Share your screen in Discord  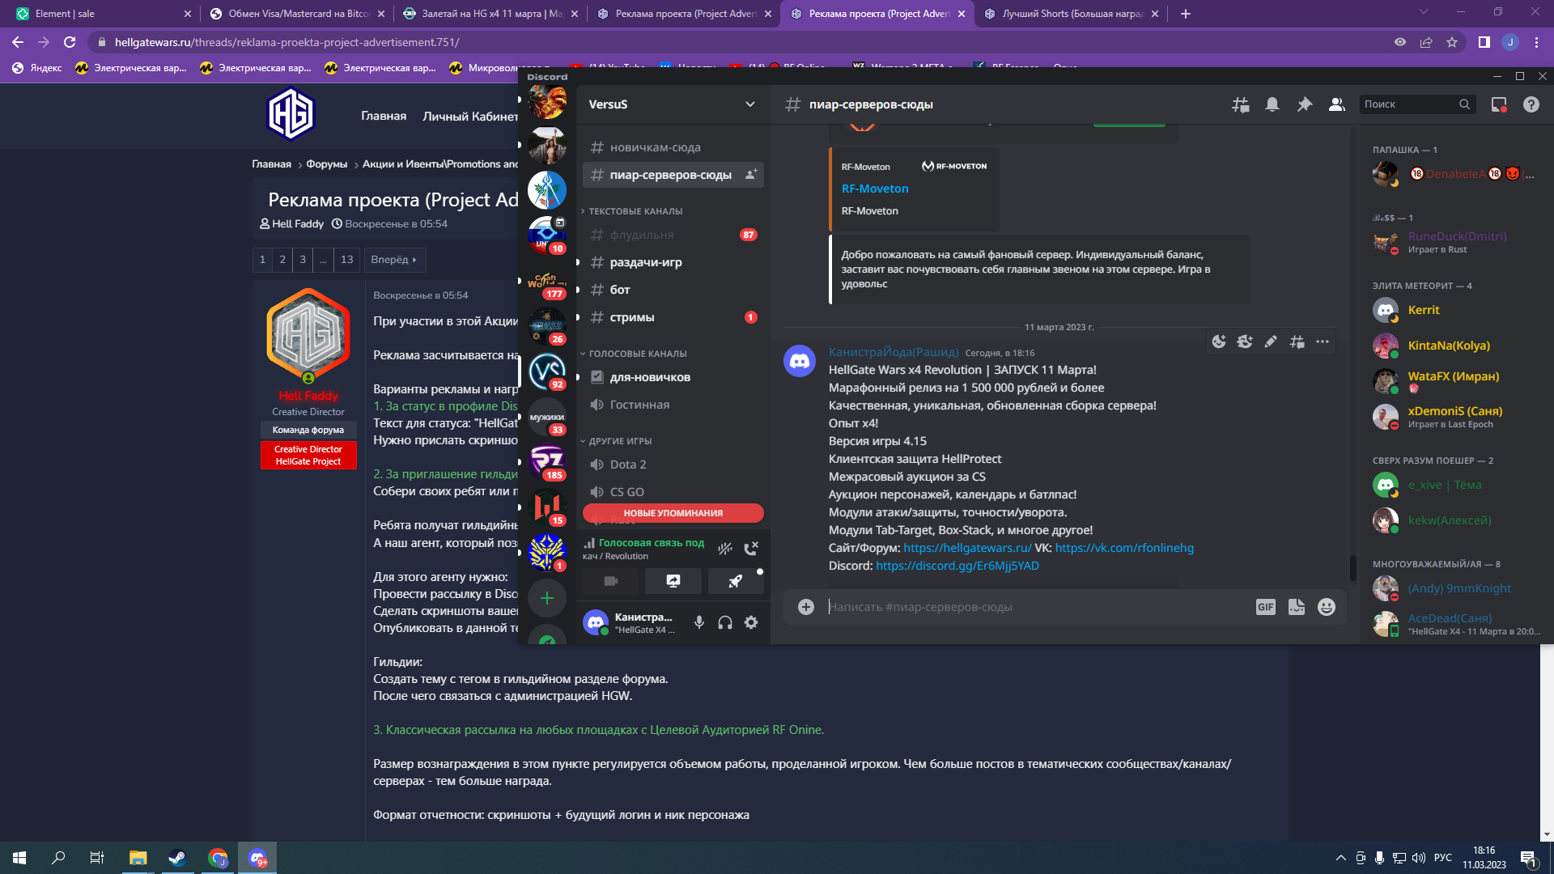tap(673, 581)
